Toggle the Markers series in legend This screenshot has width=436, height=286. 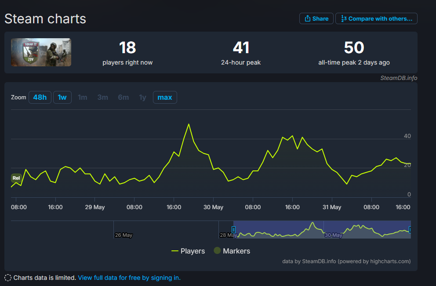coord(232,251)
